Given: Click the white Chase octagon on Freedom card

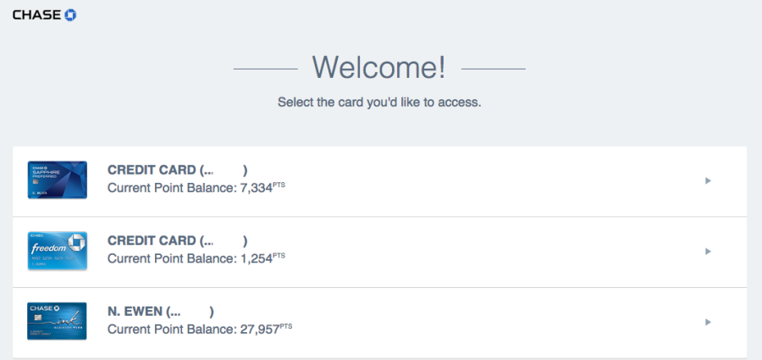Looking at the screenshot, I should tap(75, 241).
